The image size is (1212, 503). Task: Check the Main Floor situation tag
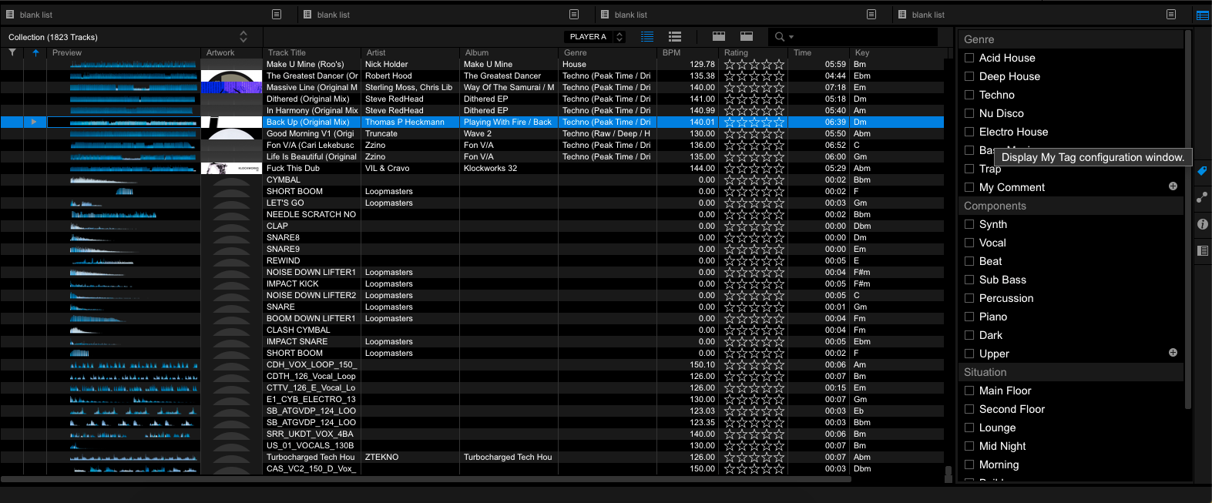pyautogui.click(x=969, y=391)
